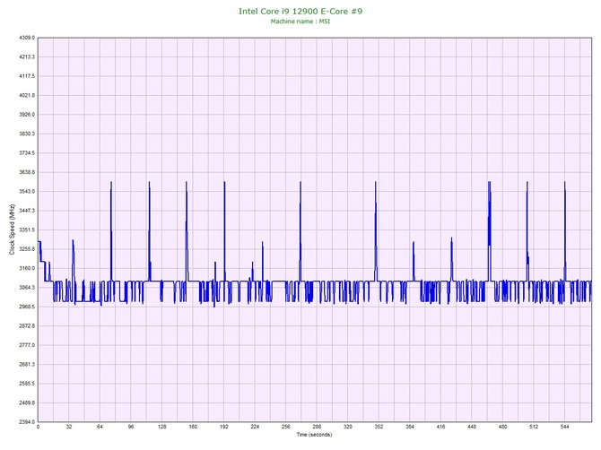This screenshot has height=450, width=601.
Task: Click the 256 seconds x-axis tick label
Action: (286, 427)
